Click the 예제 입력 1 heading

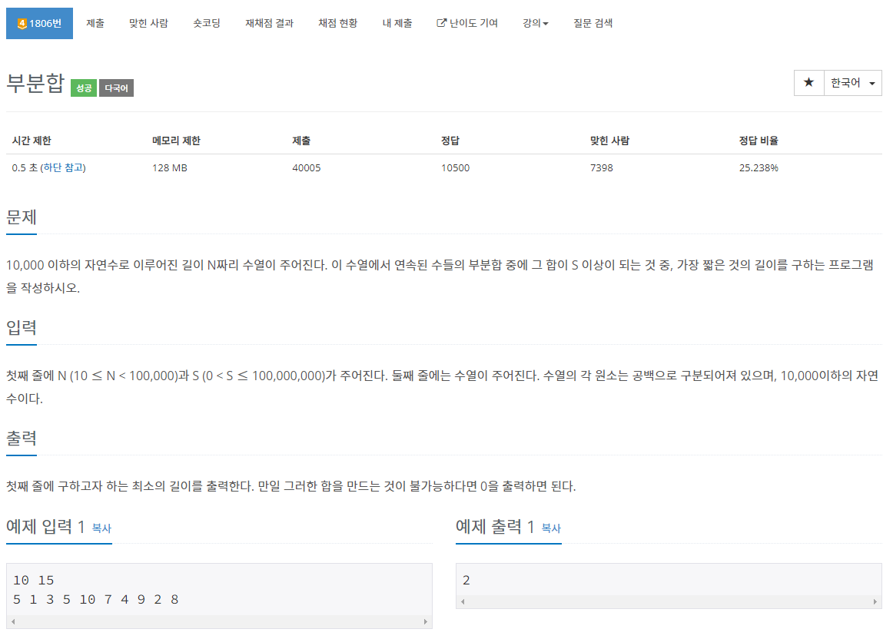45,527
